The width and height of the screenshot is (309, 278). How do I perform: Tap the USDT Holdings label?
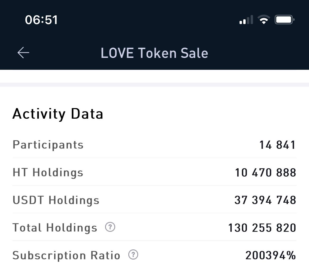(x=56, y=200)
